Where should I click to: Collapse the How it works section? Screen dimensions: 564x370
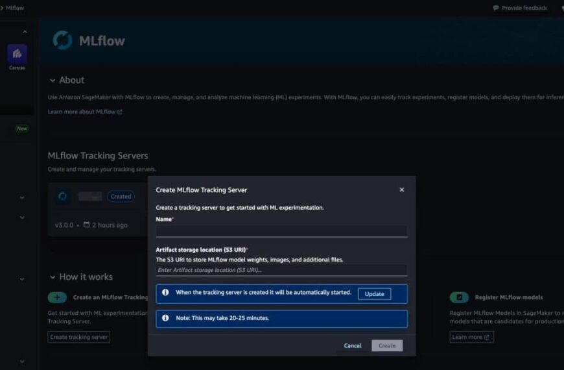[x=53, y=277]
